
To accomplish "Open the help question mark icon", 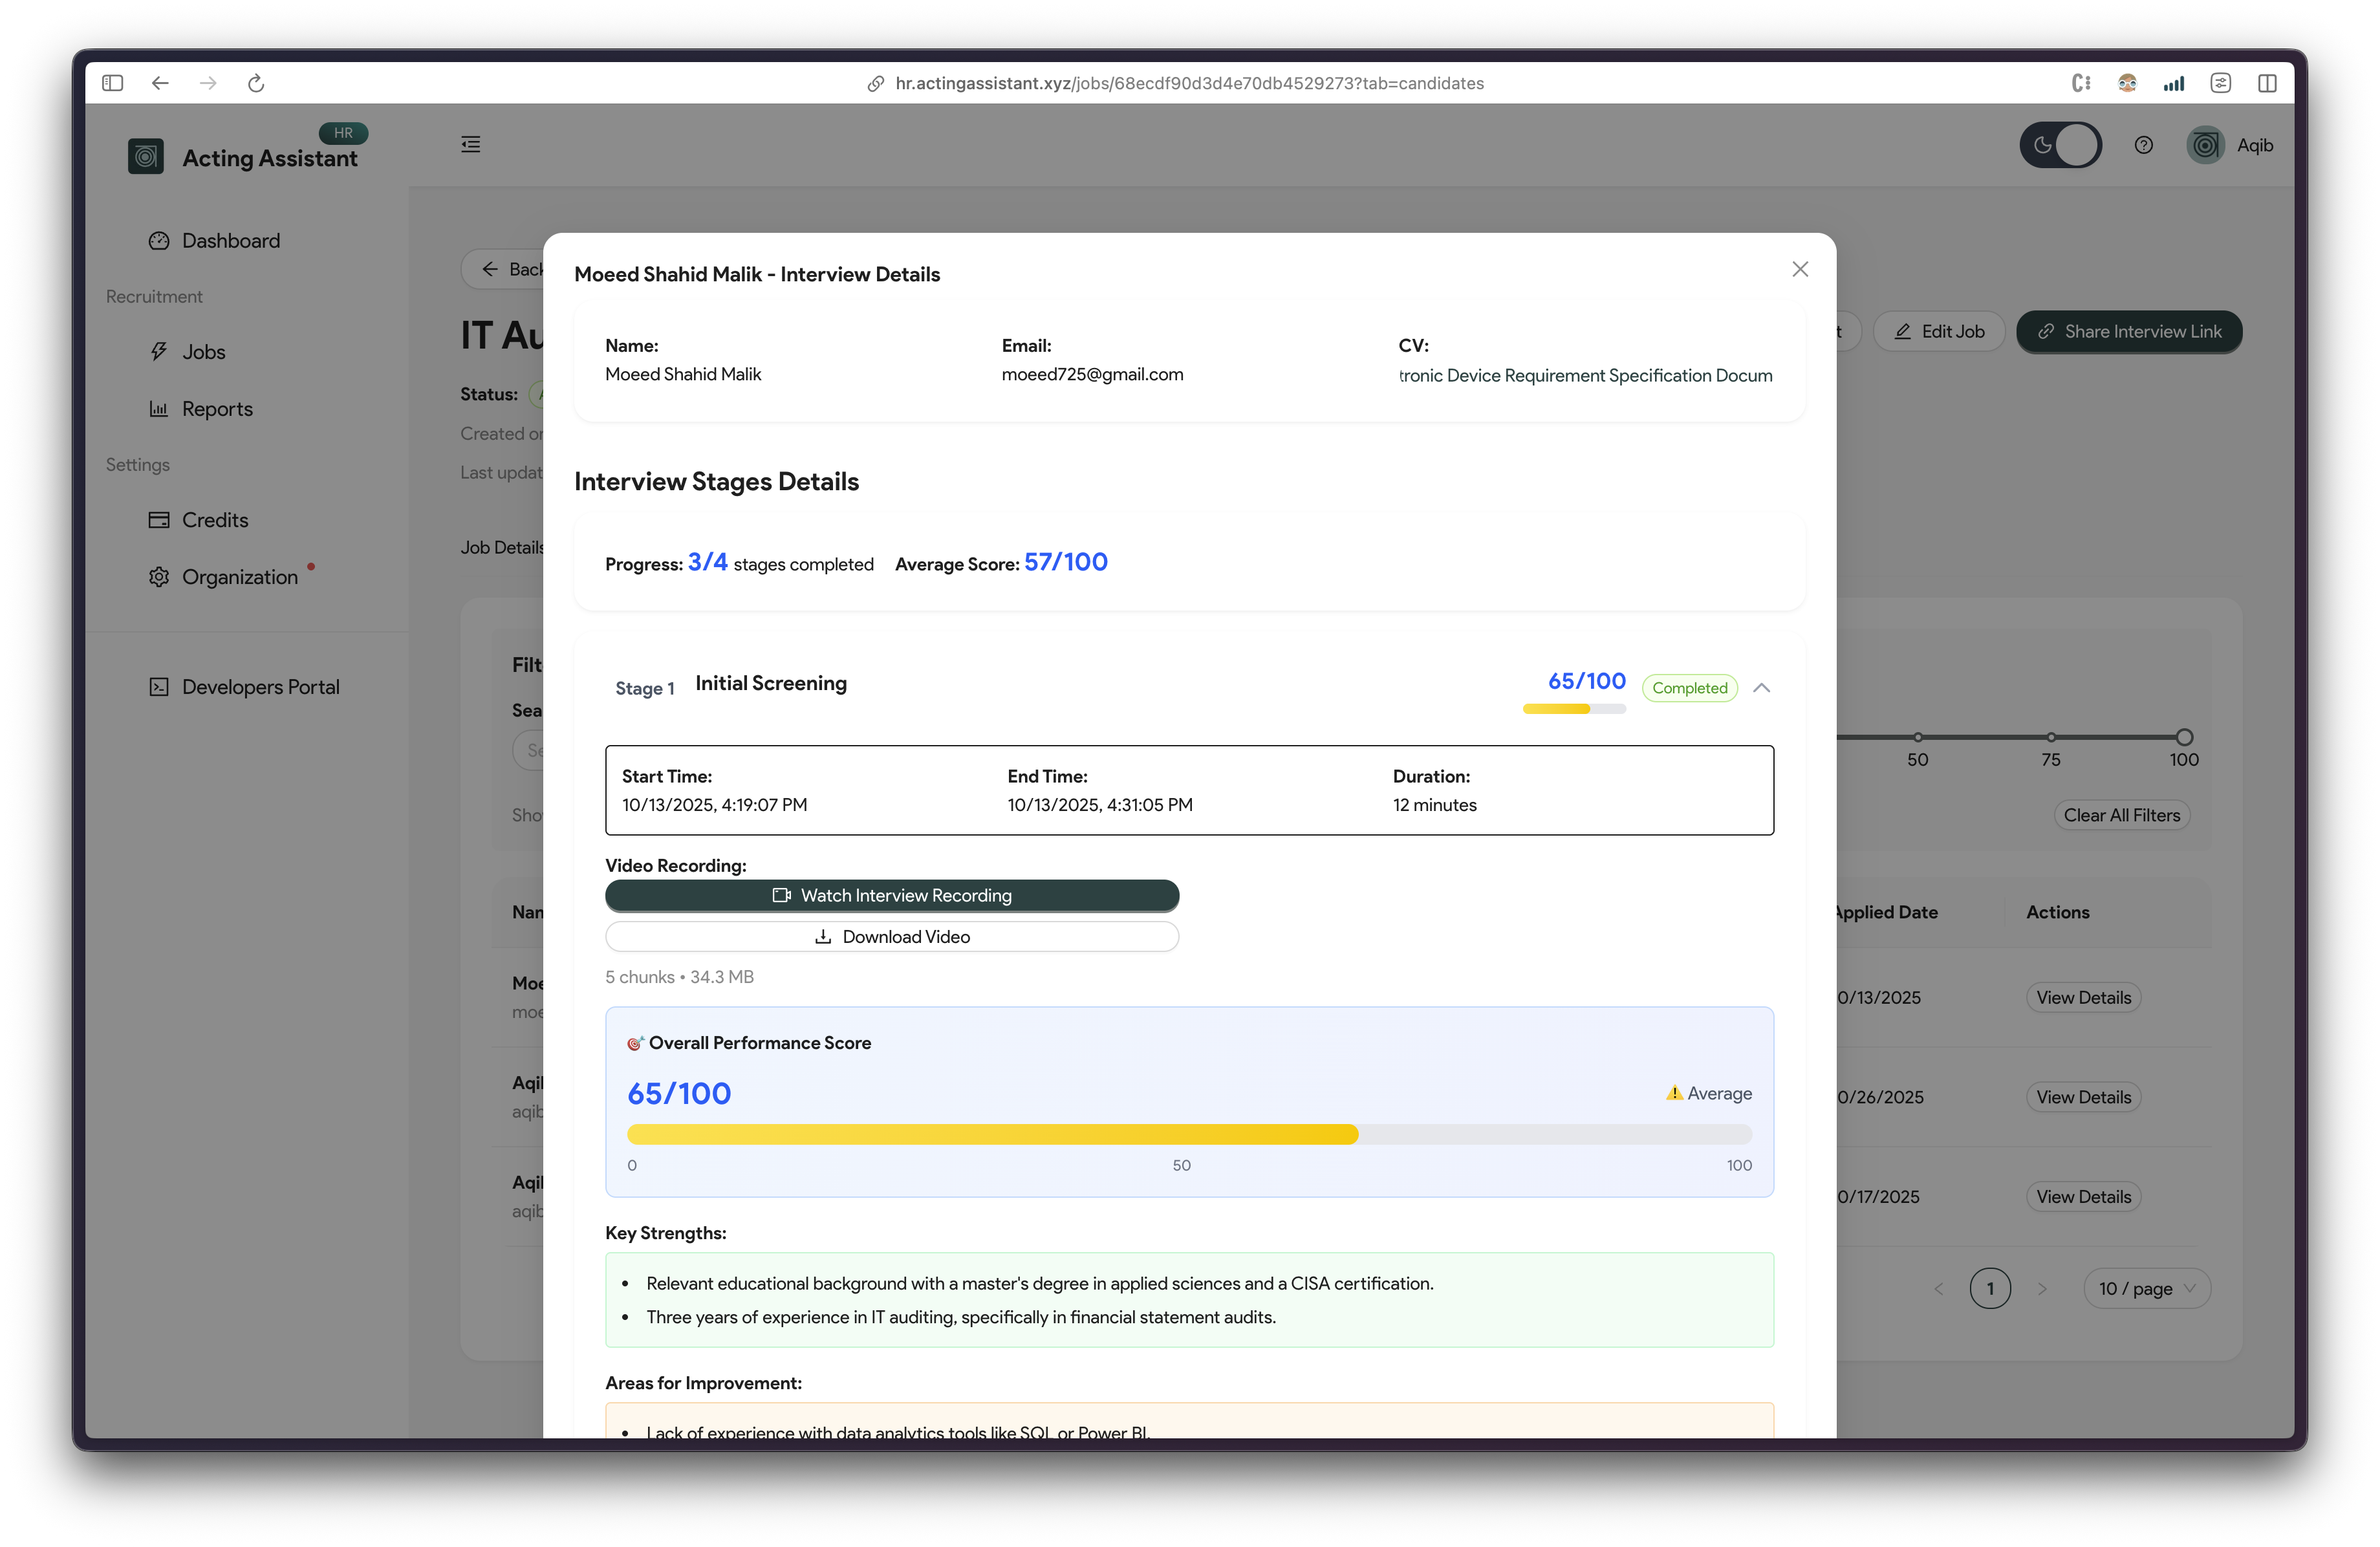I will (x=2143, y=145).
